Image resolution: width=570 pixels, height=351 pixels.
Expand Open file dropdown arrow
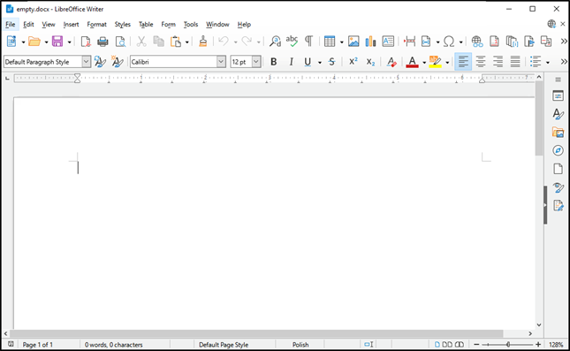point(46,42)
